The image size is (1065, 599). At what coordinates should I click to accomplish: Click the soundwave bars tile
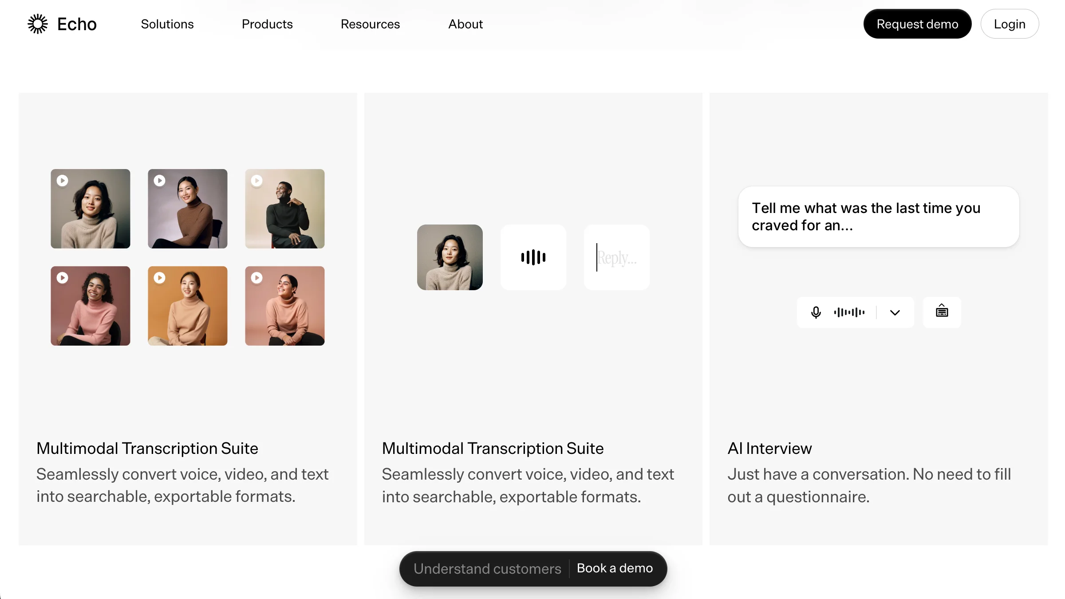coord(533,257)
